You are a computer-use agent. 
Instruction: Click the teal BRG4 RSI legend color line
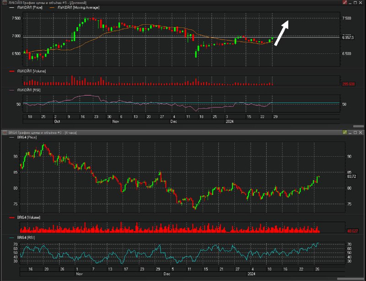12,238
